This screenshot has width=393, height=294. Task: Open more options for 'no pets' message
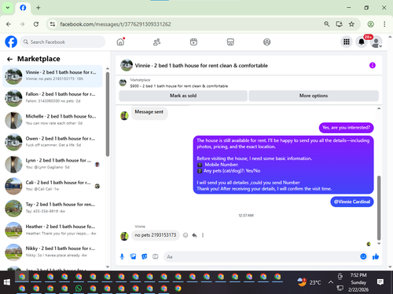pos(203,235)
